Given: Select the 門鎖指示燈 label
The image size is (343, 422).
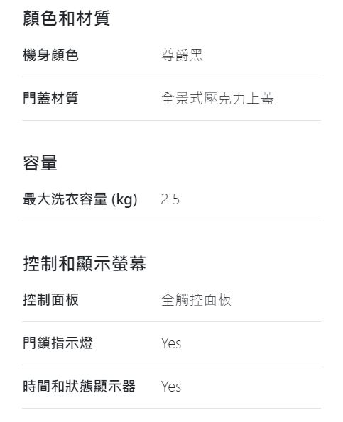Looking at the screenshot, I should point(58,343).
